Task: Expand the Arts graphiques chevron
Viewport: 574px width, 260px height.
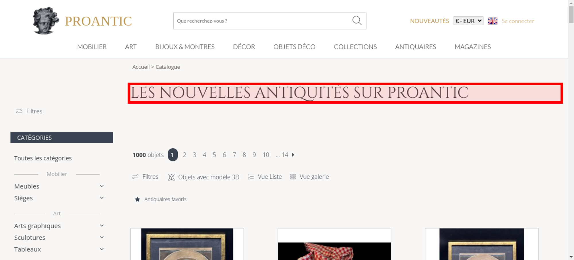Action: click(x=102, y=226)
